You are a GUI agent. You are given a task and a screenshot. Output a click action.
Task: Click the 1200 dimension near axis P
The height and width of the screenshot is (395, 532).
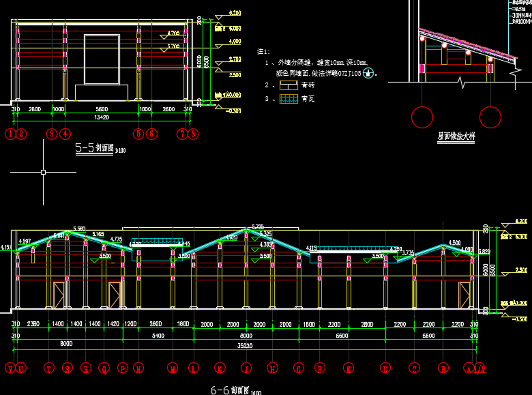[131, 324]
